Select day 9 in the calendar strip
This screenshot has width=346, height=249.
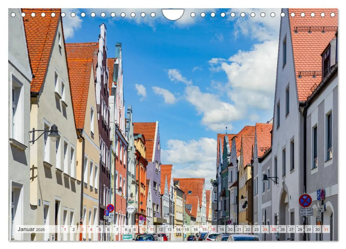[135, 229]
